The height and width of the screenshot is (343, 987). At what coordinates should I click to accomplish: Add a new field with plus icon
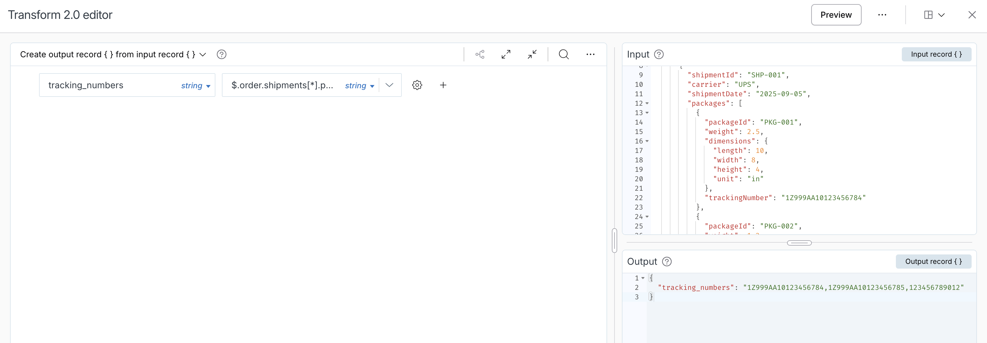pos(443,85)
